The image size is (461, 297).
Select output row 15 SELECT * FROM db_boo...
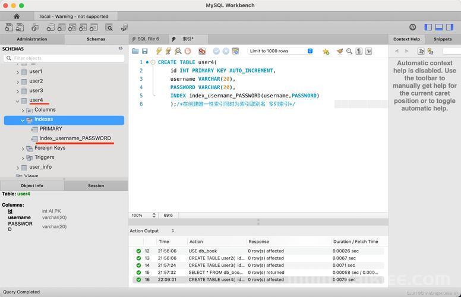coord(258,272)
